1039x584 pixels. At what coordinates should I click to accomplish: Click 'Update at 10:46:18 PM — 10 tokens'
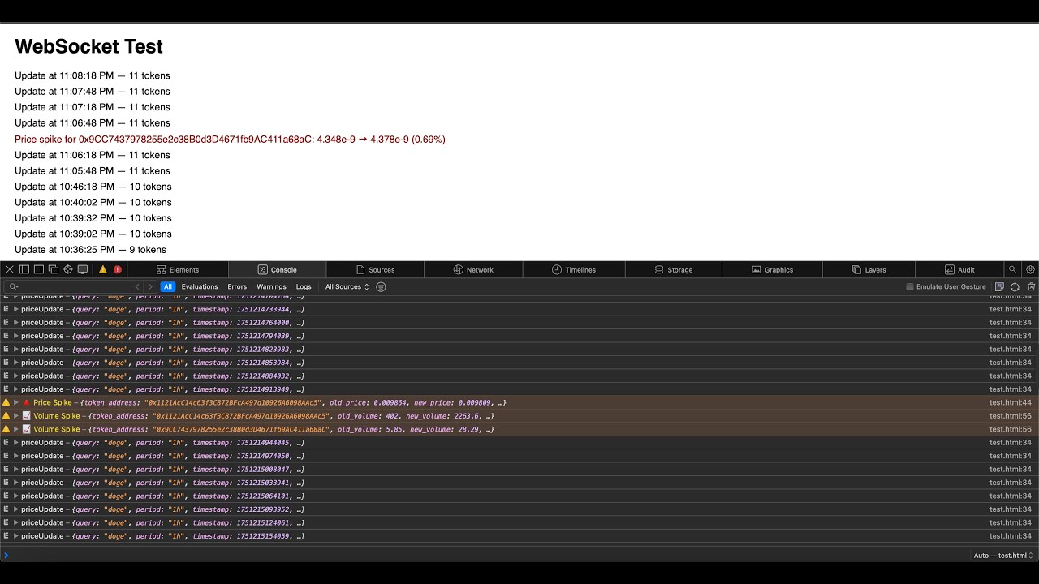(x=93, y=187)
